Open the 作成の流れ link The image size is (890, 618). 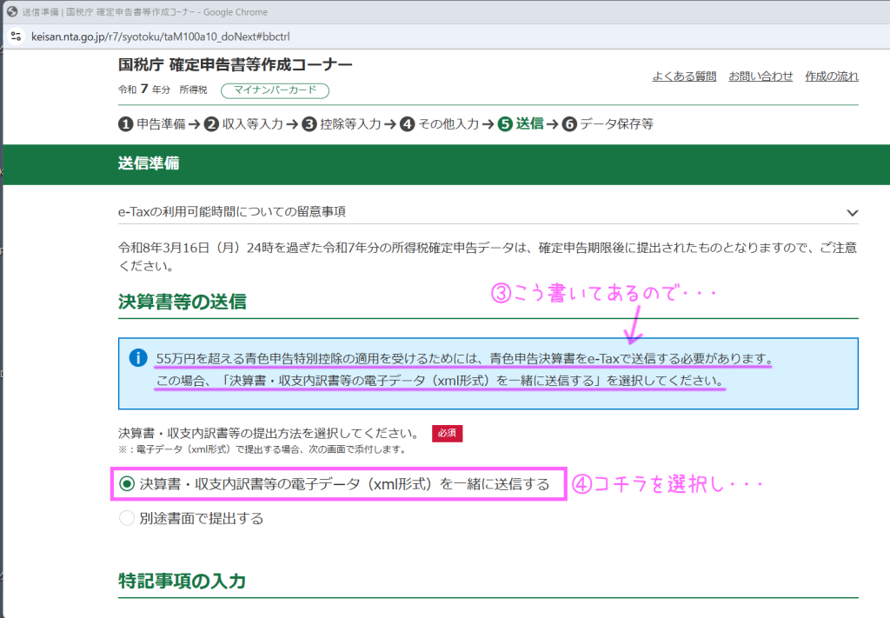[x=832, y=76]
